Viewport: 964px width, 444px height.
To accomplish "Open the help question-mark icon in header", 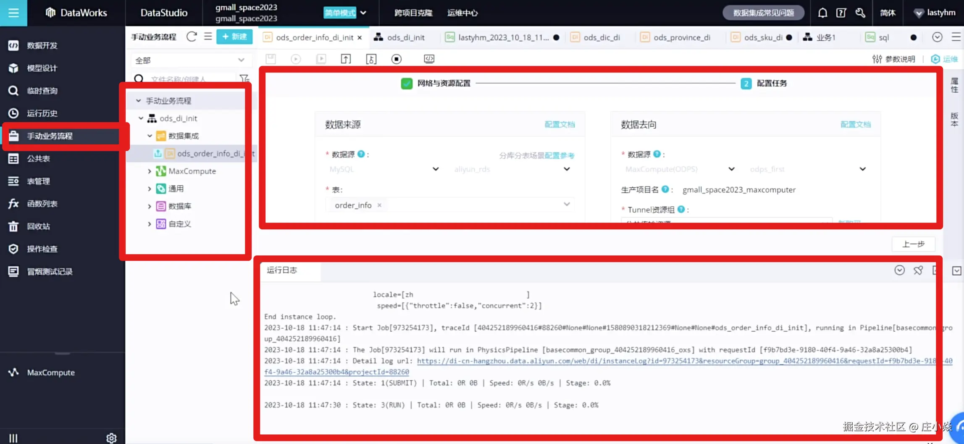I will pos(841,13).
